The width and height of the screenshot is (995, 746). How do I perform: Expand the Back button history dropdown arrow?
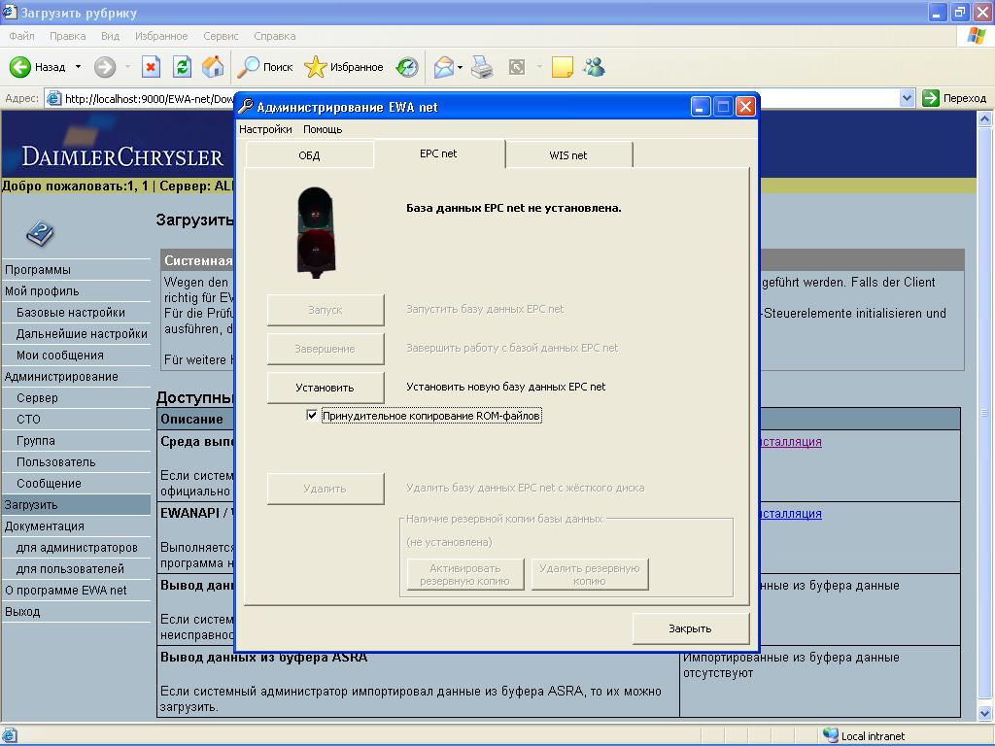[x=78, y=67]
